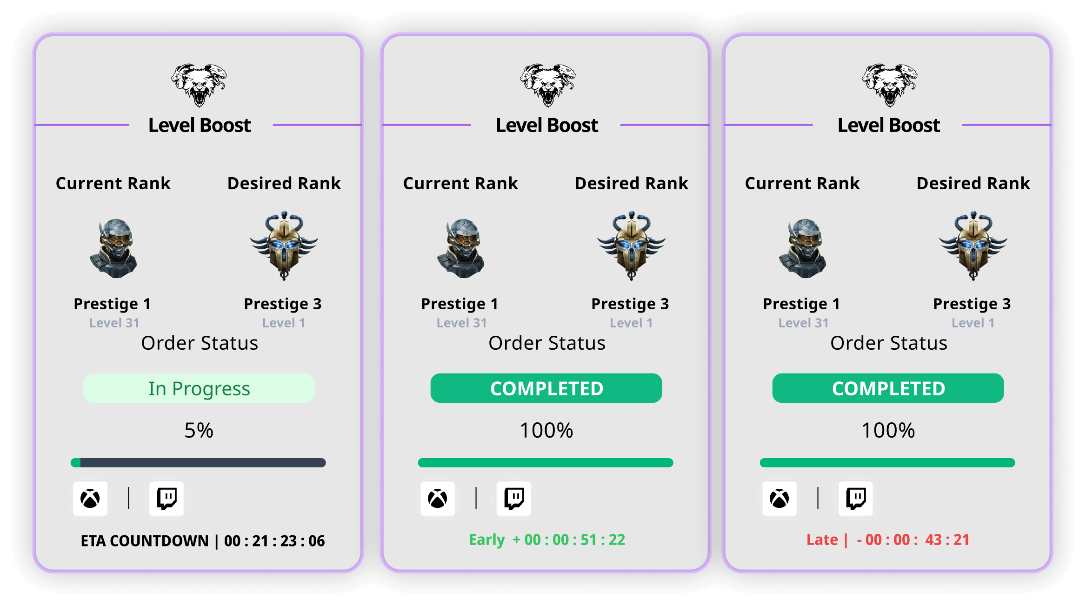This screenshot has height=606, width=1086.
Task: Select the Level Boost title tab on first card
Action: click(x=199, y=125)
